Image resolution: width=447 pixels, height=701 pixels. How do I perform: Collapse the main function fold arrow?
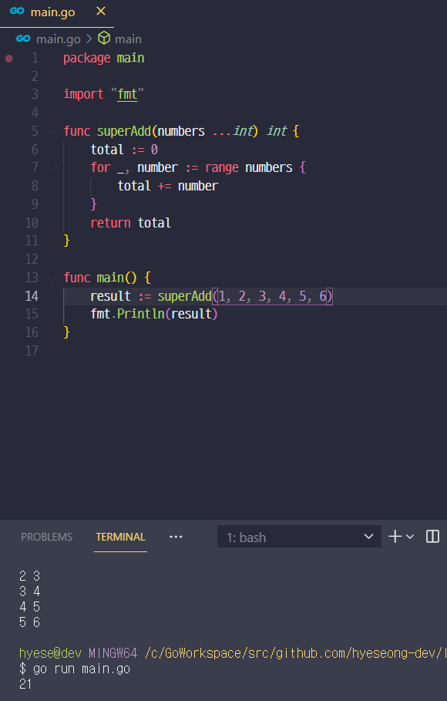52,278
